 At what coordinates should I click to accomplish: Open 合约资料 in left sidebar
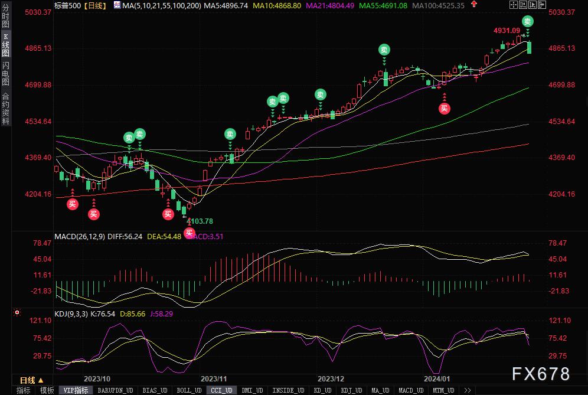5,108
